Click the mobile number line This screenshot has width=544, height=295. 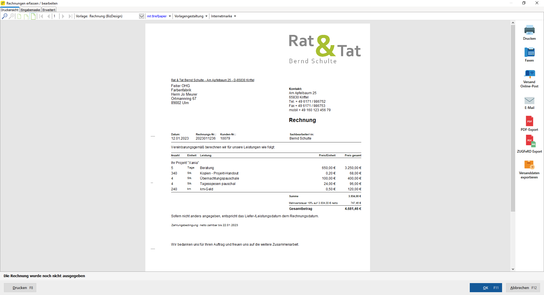[x=310, y=110]
